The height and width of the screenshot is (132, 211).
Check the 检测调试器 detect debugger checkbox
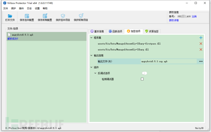142,79
